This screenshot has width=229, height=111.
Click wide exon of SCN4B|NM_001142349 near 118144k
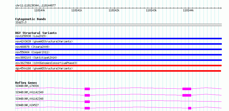(x=187, y=95)
